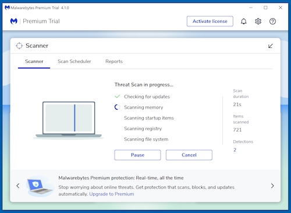Show the previous promo with the left chevron
Viewport: 291px width, 213px height.
pos(18,186)
